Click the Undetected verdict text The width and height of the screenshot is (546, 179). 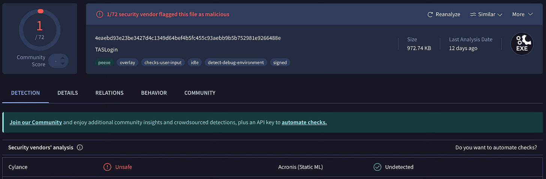click(399, 167)
